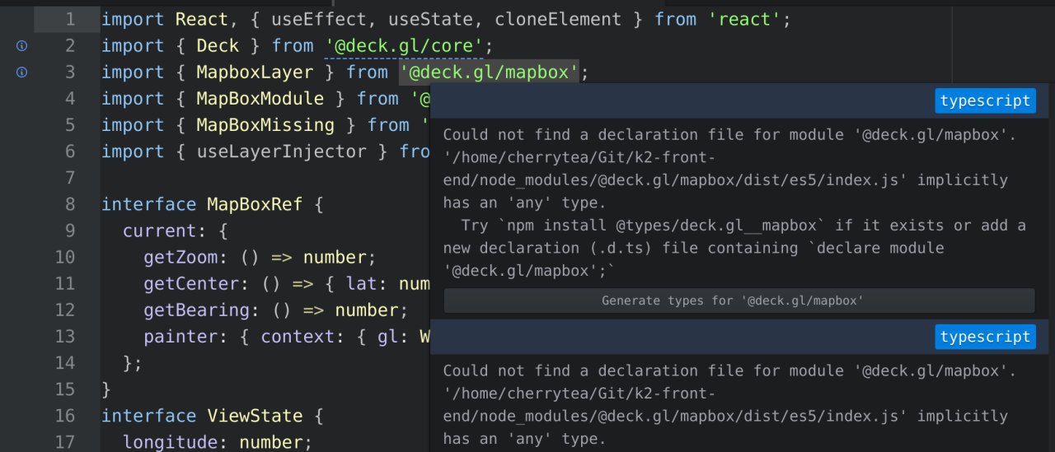Click the second typescript badge in tooltip
The height and width of the screenshot is (452, 1055).
(986, 337)
